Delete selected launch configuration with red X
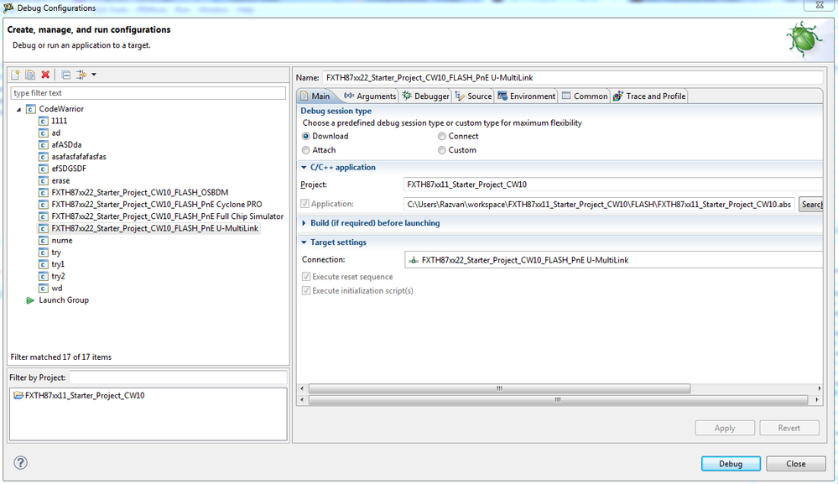The image size is (838, 484). 45,75
